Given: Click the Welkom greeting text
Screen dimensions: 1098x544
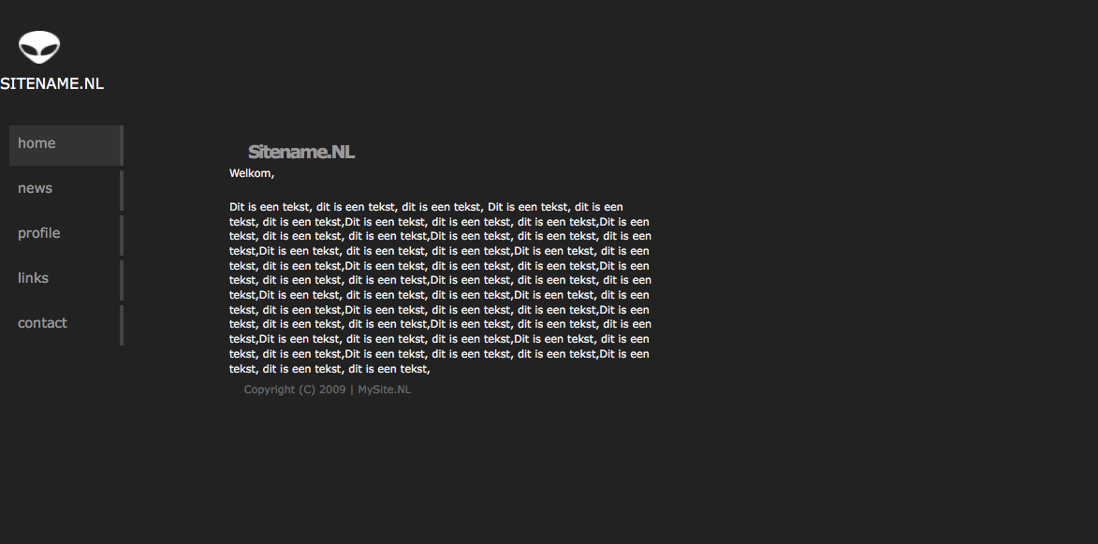Looking at the screenshot, I should [x=252, y=173].
